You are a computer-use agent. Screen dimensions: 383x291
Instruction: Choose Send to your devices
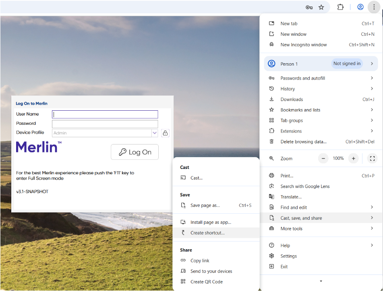tap(216, 271)
